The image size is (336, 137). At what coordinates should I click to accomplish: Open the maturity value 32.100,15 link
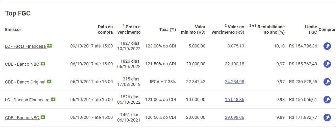coord(234,64)
